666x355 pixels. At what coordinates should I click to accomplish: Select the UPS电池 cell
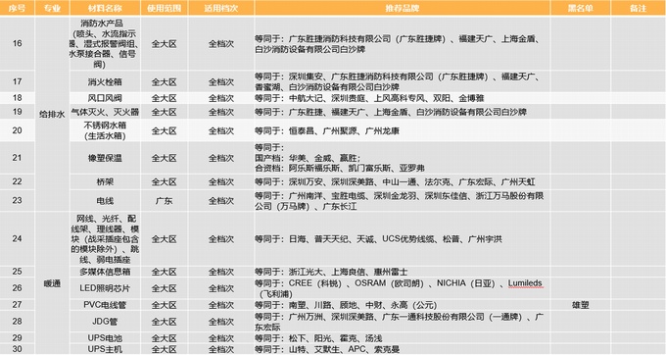[105, 338]
